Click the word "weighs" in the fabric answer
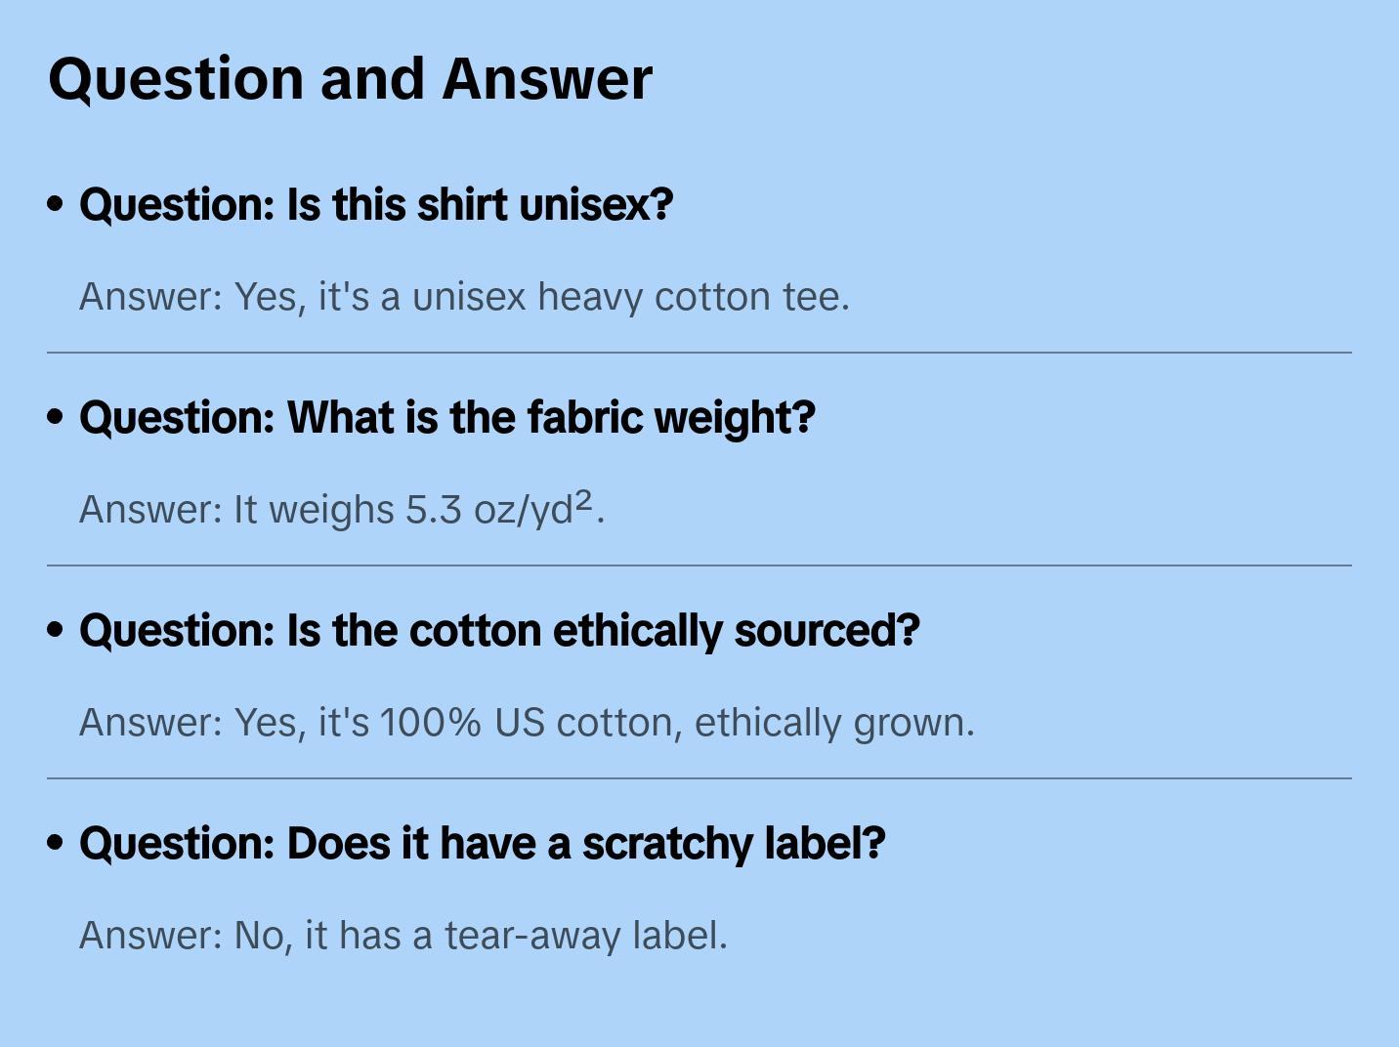The height and width of the screenshot is (1047, 1399). coord(331,510)
